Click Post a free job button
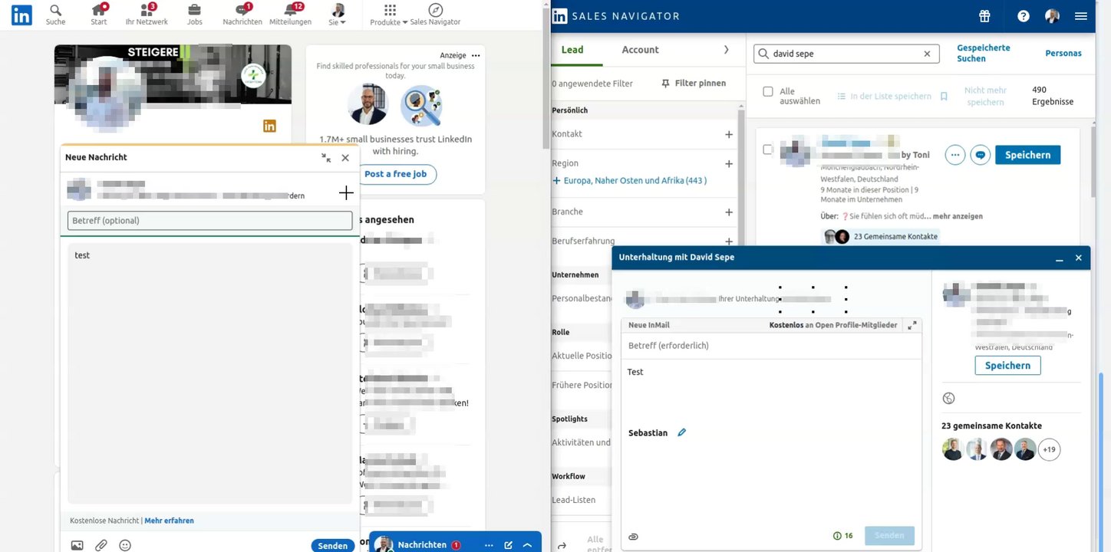 tap(395, 174)
